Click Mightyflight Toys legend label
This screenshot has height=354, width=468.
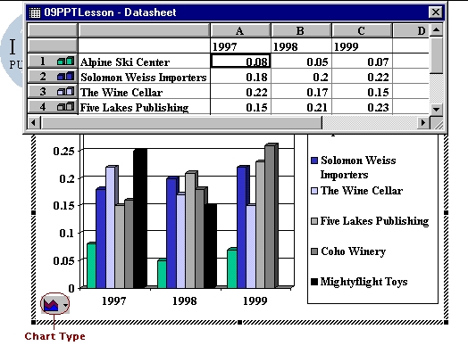tap(364, 282)
